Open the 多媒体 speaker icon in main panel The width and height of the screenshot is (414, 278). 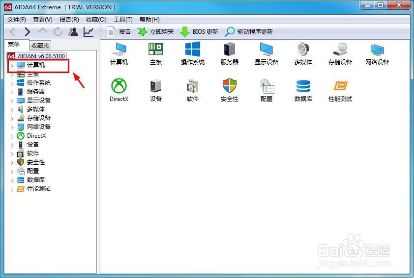tap(303, 54)
